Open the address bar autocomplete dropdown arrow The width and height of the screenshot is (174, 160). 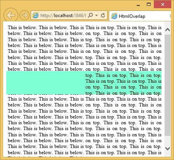tap(96, 15)
